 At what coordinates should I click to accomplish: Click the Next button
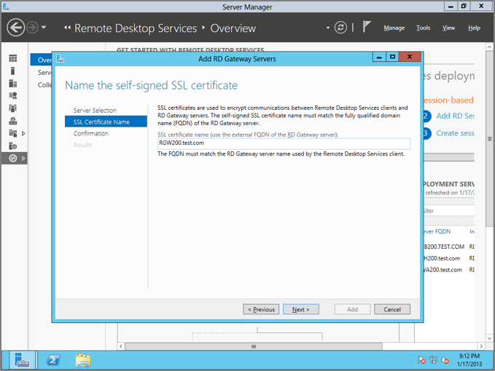[x=300, y=309]
